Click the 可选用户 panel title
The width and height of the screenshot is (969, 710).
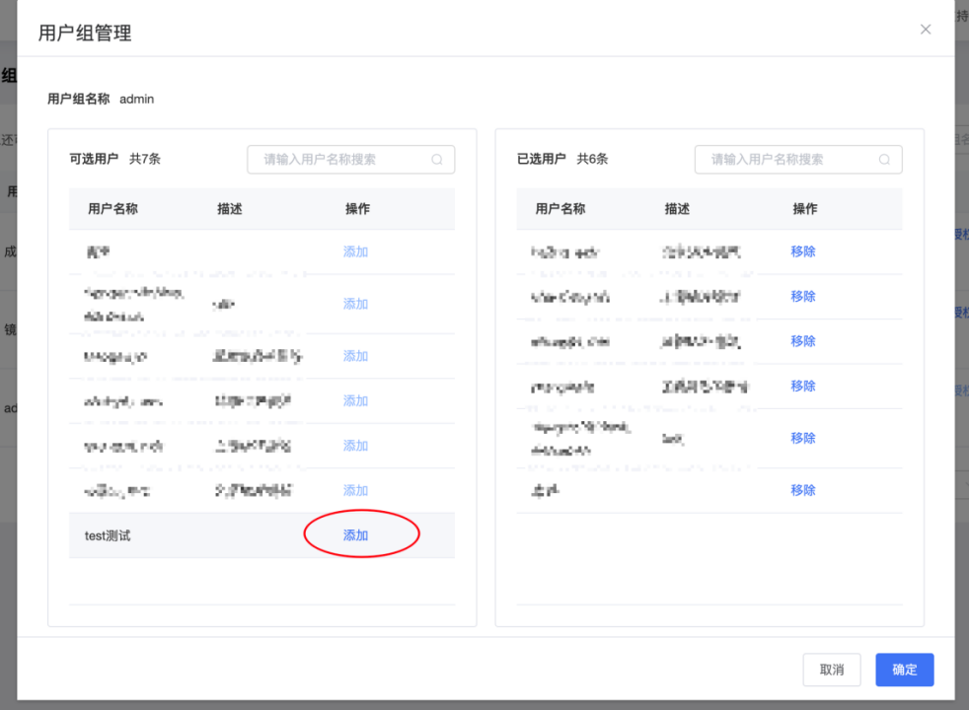94,160
